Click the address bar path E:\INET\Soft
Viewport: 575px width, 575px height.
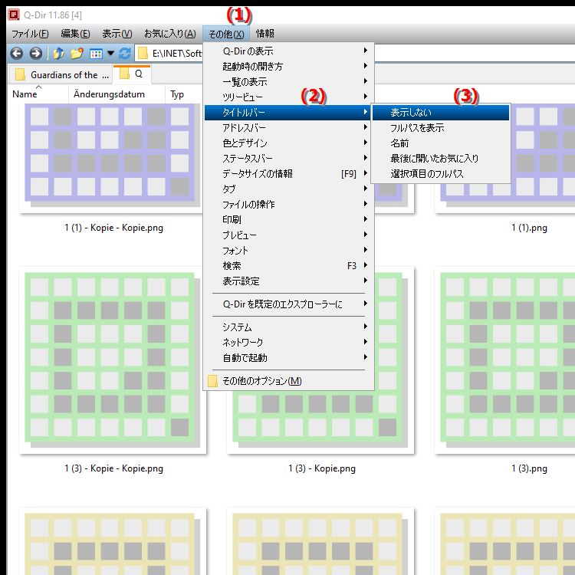(x=177, y=54)
